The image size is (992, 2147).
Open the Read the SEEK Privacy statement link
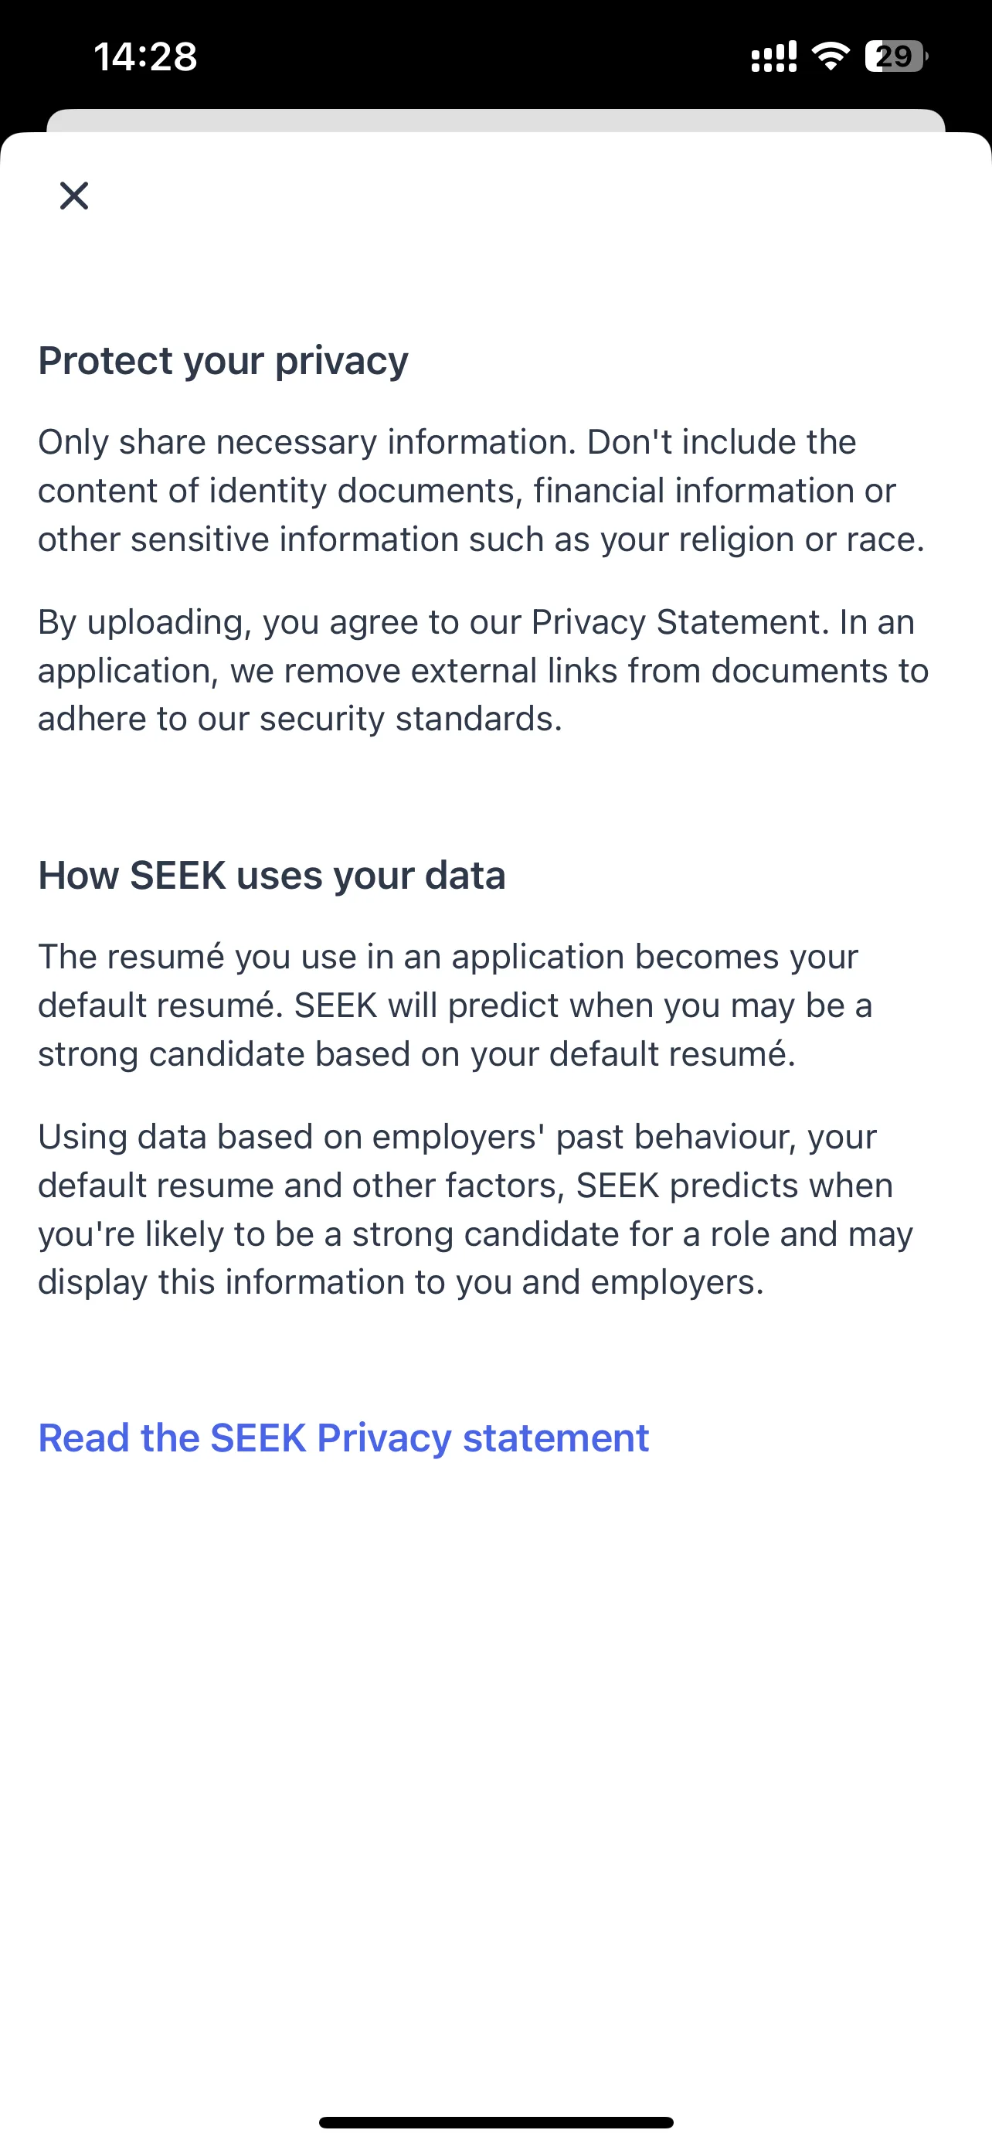(343, 1438)
